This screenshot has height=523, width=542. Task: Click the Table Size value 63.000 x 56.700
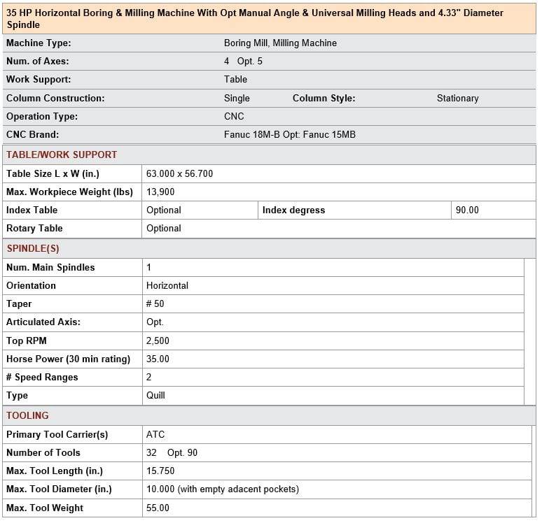click(179, 173)
